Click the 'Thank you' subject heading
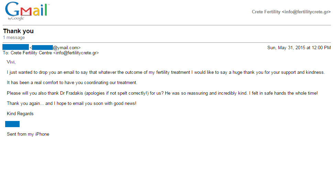 18,31
